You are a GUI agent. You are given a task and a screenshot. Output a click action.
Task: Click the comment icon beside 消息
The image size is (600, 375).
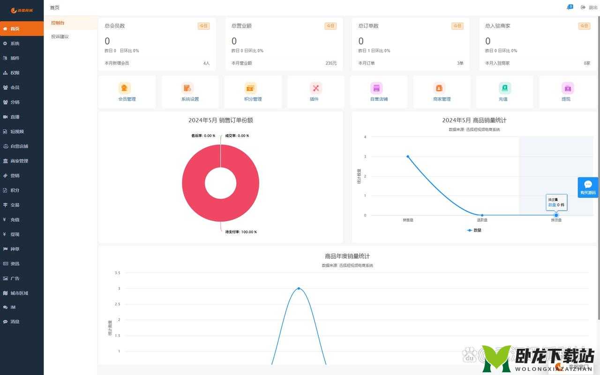(5, 322)
